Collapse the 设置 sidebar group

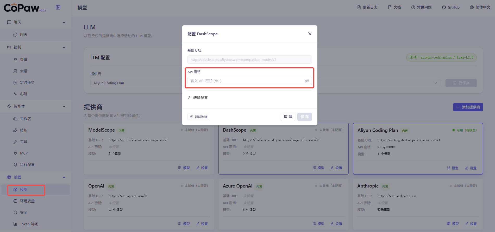[x=64, y=177]
